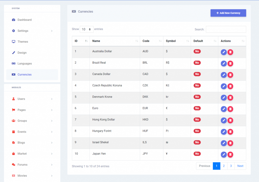Delete the Euro currency
This screenshot has height=182, width=259.
(x=230, y=109)
